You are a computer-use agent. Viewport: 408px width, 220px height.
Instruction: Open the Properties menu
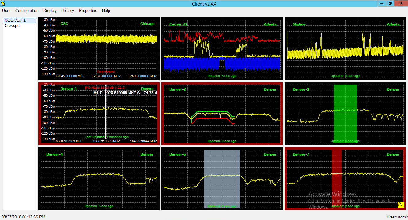[88, 10]
